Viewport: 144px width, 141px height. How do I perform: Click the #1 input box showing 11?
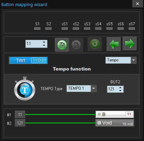coord(20,114)
